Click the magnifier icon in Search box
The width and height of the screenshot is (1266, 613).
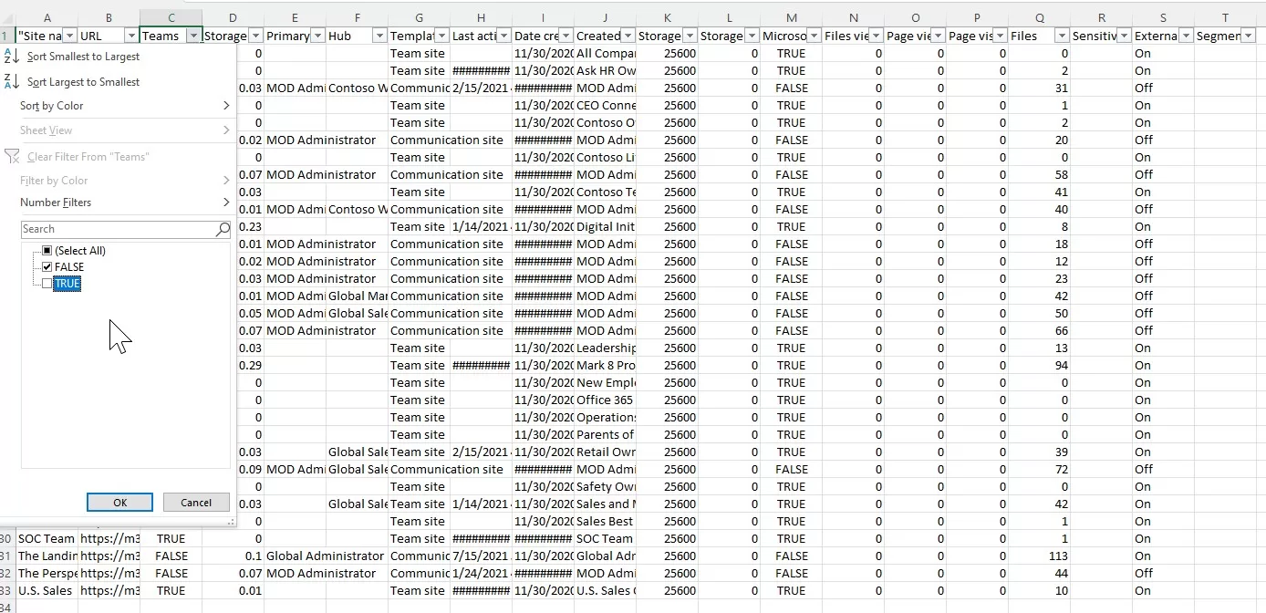click(x=222, y=229)
